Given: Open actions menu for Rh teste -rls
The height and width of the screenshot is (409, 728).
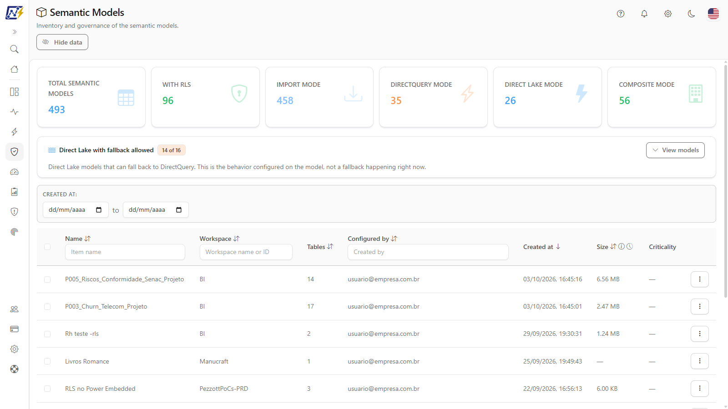Looking at the screenshot, I should point(700,334).
